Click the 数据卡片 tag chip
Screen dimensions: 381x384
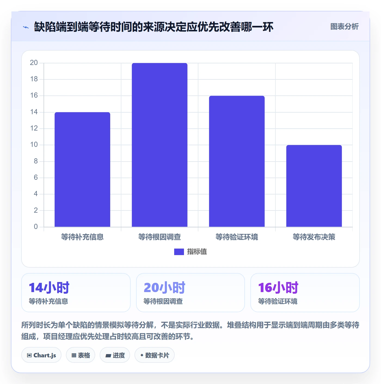pyautogui.click(x=155, y=355)
